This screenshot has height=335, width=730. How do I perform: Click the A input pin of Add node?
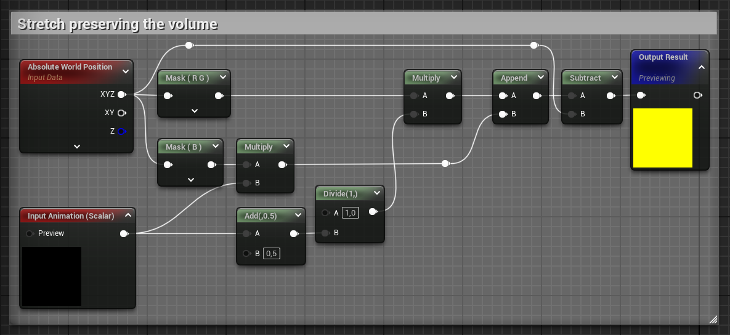246,233
